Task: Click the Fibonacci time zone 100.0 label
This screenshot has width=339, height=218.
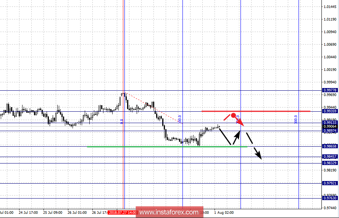Action: click(x=179, y=119)
